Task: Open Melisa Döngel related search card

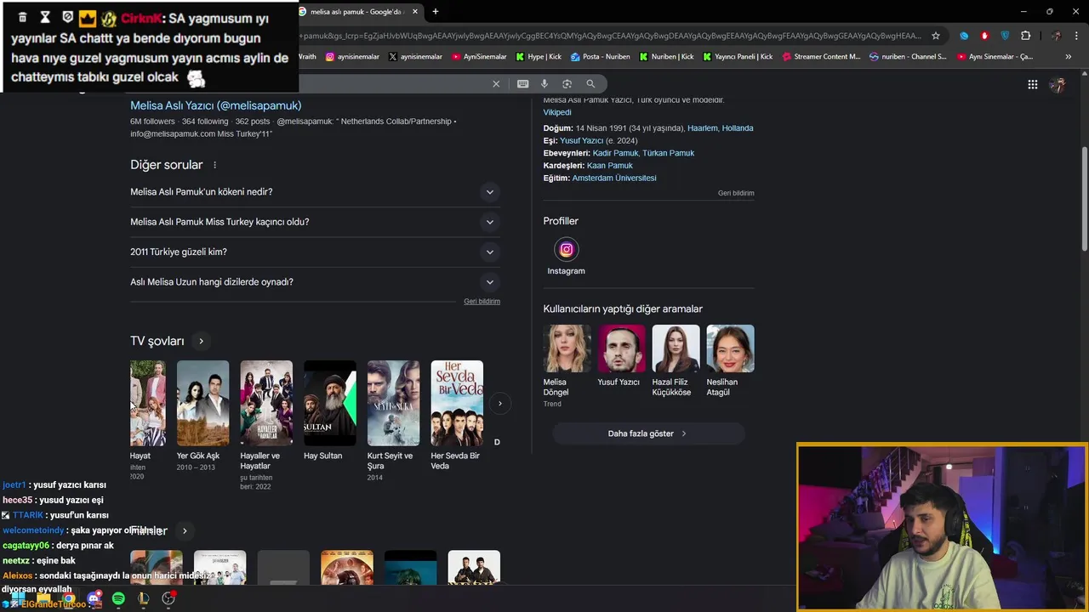Action: click(x=567, y=366)
